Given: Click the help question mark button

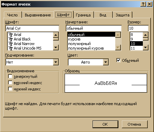Looking at the screenshot, I should [x=143, y=4].
